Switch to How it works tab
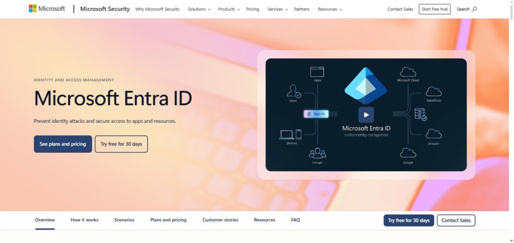The width and height of the screenshot is (514, 243). tap(84, 220)
